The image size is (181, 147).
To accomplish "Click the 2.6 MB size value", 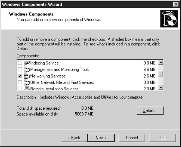I will (149, 76).
